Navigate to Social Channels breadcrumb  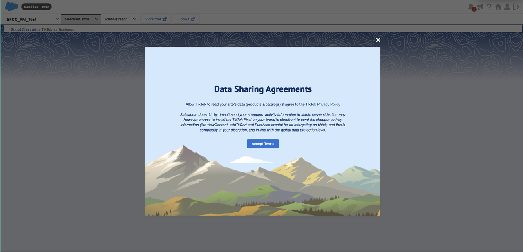pos(24,30)
